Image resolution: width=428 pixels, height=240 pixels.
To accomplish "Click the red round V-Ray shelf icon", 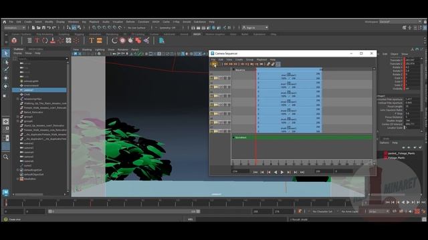I will (x=14, y=41).
